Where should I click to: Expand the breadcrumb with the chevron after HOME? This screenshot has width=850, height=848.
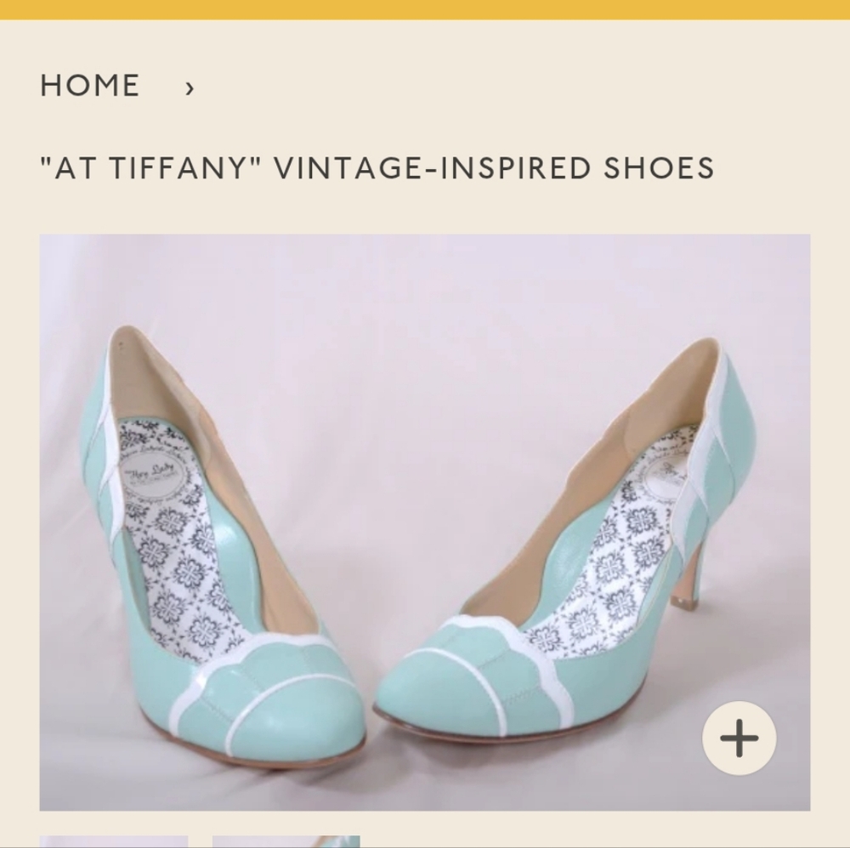[190, 86]
